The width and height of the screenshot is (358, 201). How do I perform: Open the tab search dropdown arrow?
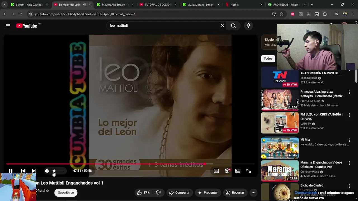click(4, 4)
